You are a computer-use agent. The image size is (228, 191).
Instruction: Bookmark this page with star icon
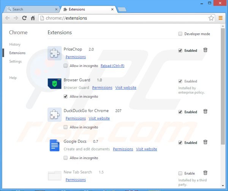(x=211, y=18)
